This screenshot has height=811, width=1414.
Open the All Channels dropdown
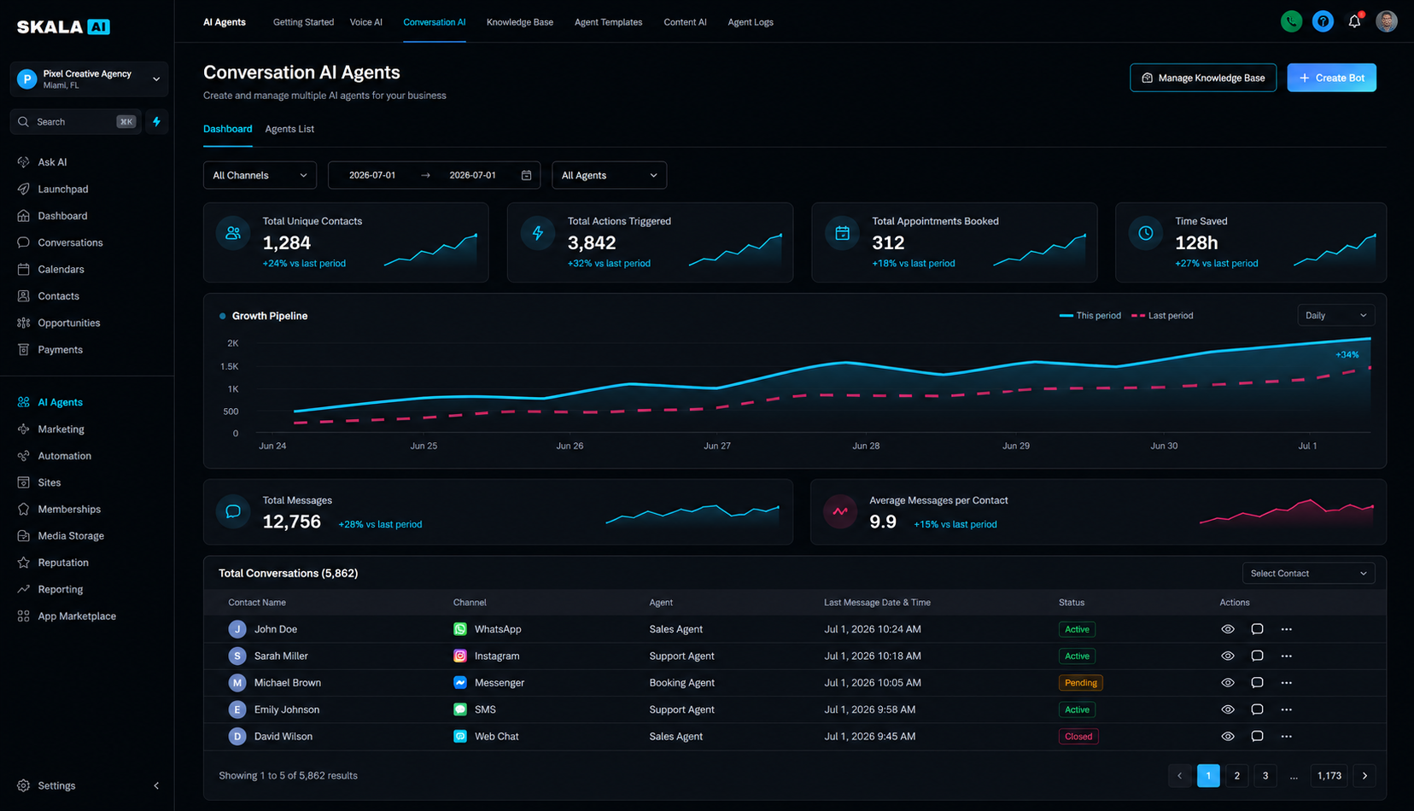[260, 175]
